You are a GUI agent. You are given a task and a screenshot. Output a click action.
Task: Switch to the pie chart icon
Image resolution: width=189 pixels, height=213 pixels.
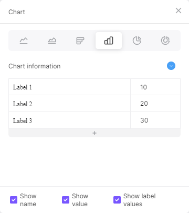(137, 40)
